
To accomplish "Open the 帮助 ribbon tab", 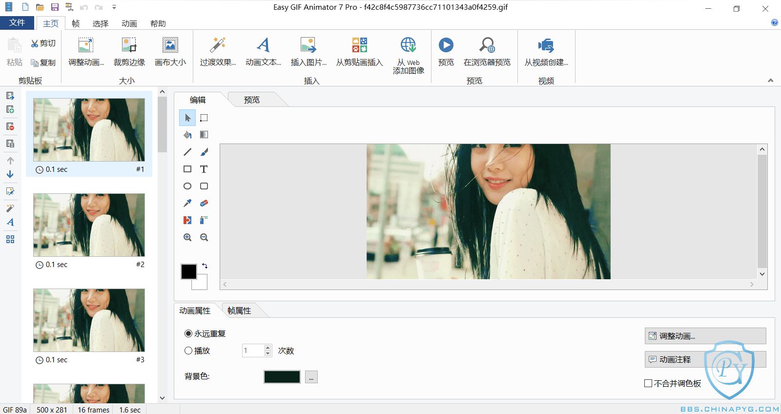I will pyautogui.click(x=158, y=23).
